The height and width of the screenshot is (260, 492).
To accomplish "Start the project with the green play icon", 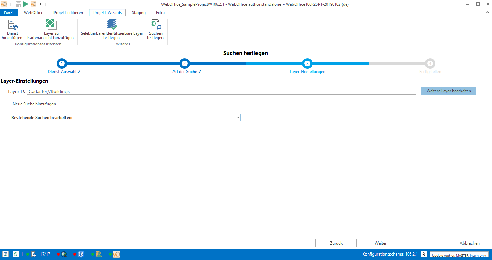I will [x=25, y=4].
